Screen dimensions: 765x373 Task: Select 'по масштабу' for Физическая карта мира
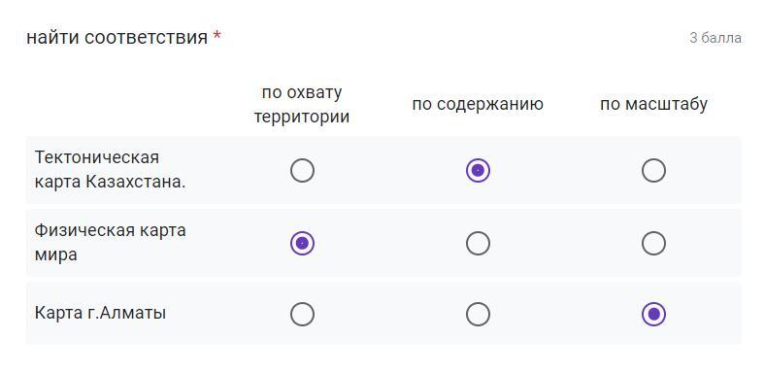coord(653,243)
